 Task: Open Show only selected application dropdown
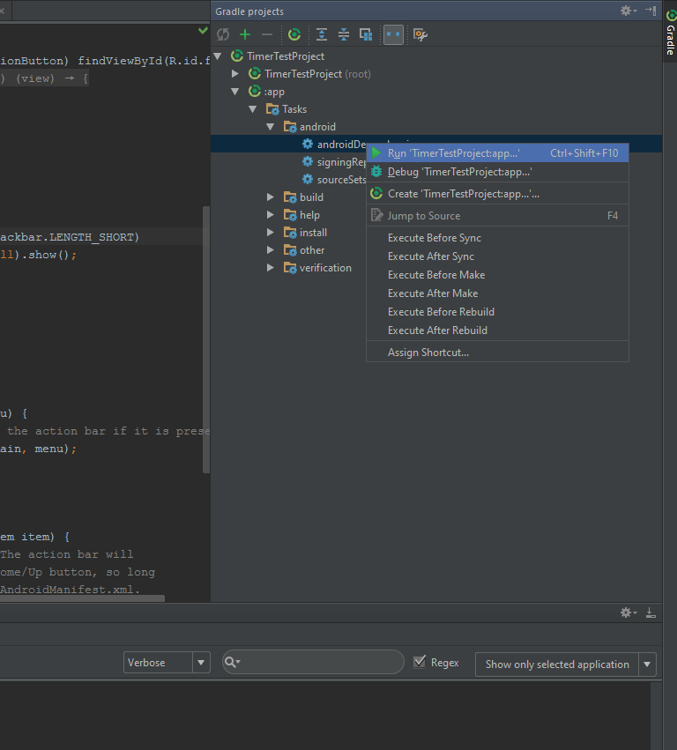click(566, 665)
